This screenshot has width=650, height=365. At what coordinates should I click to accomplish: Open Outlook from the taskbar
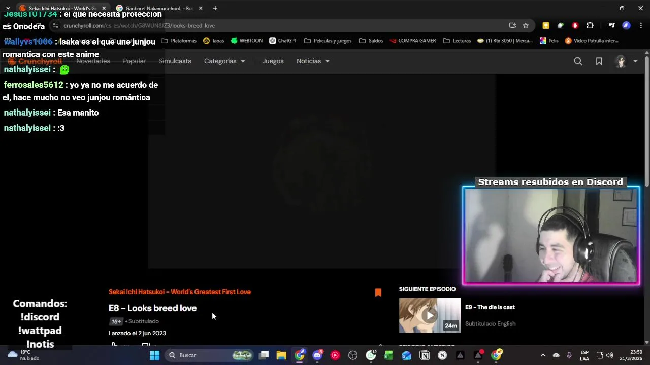(406, 355)
